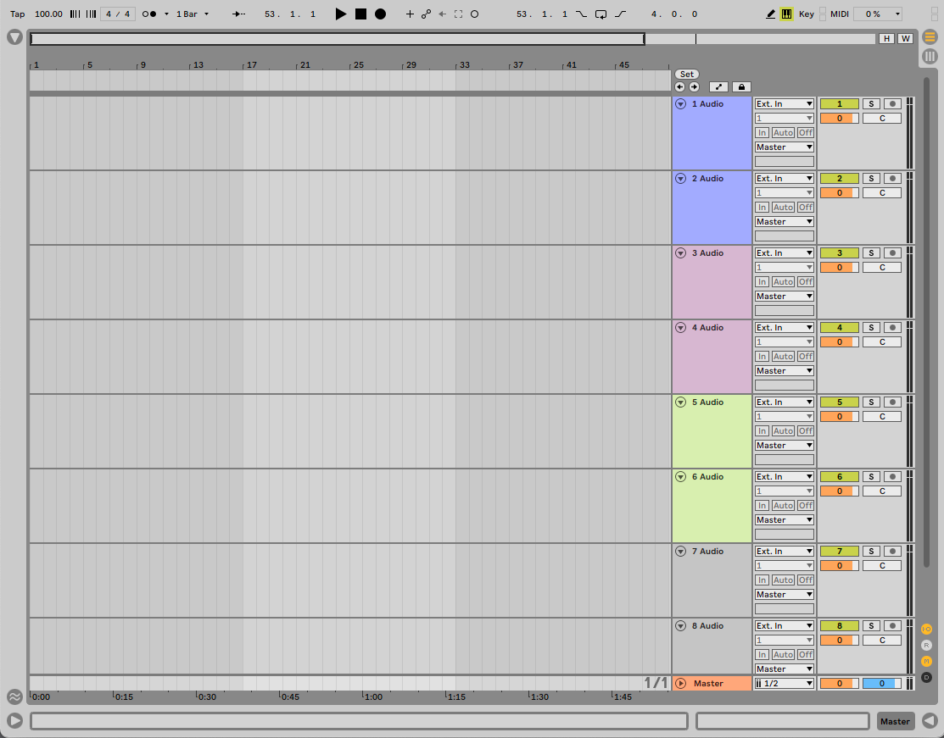
Task: Click the Capture MIDI icon
Action: click(458, 14)
